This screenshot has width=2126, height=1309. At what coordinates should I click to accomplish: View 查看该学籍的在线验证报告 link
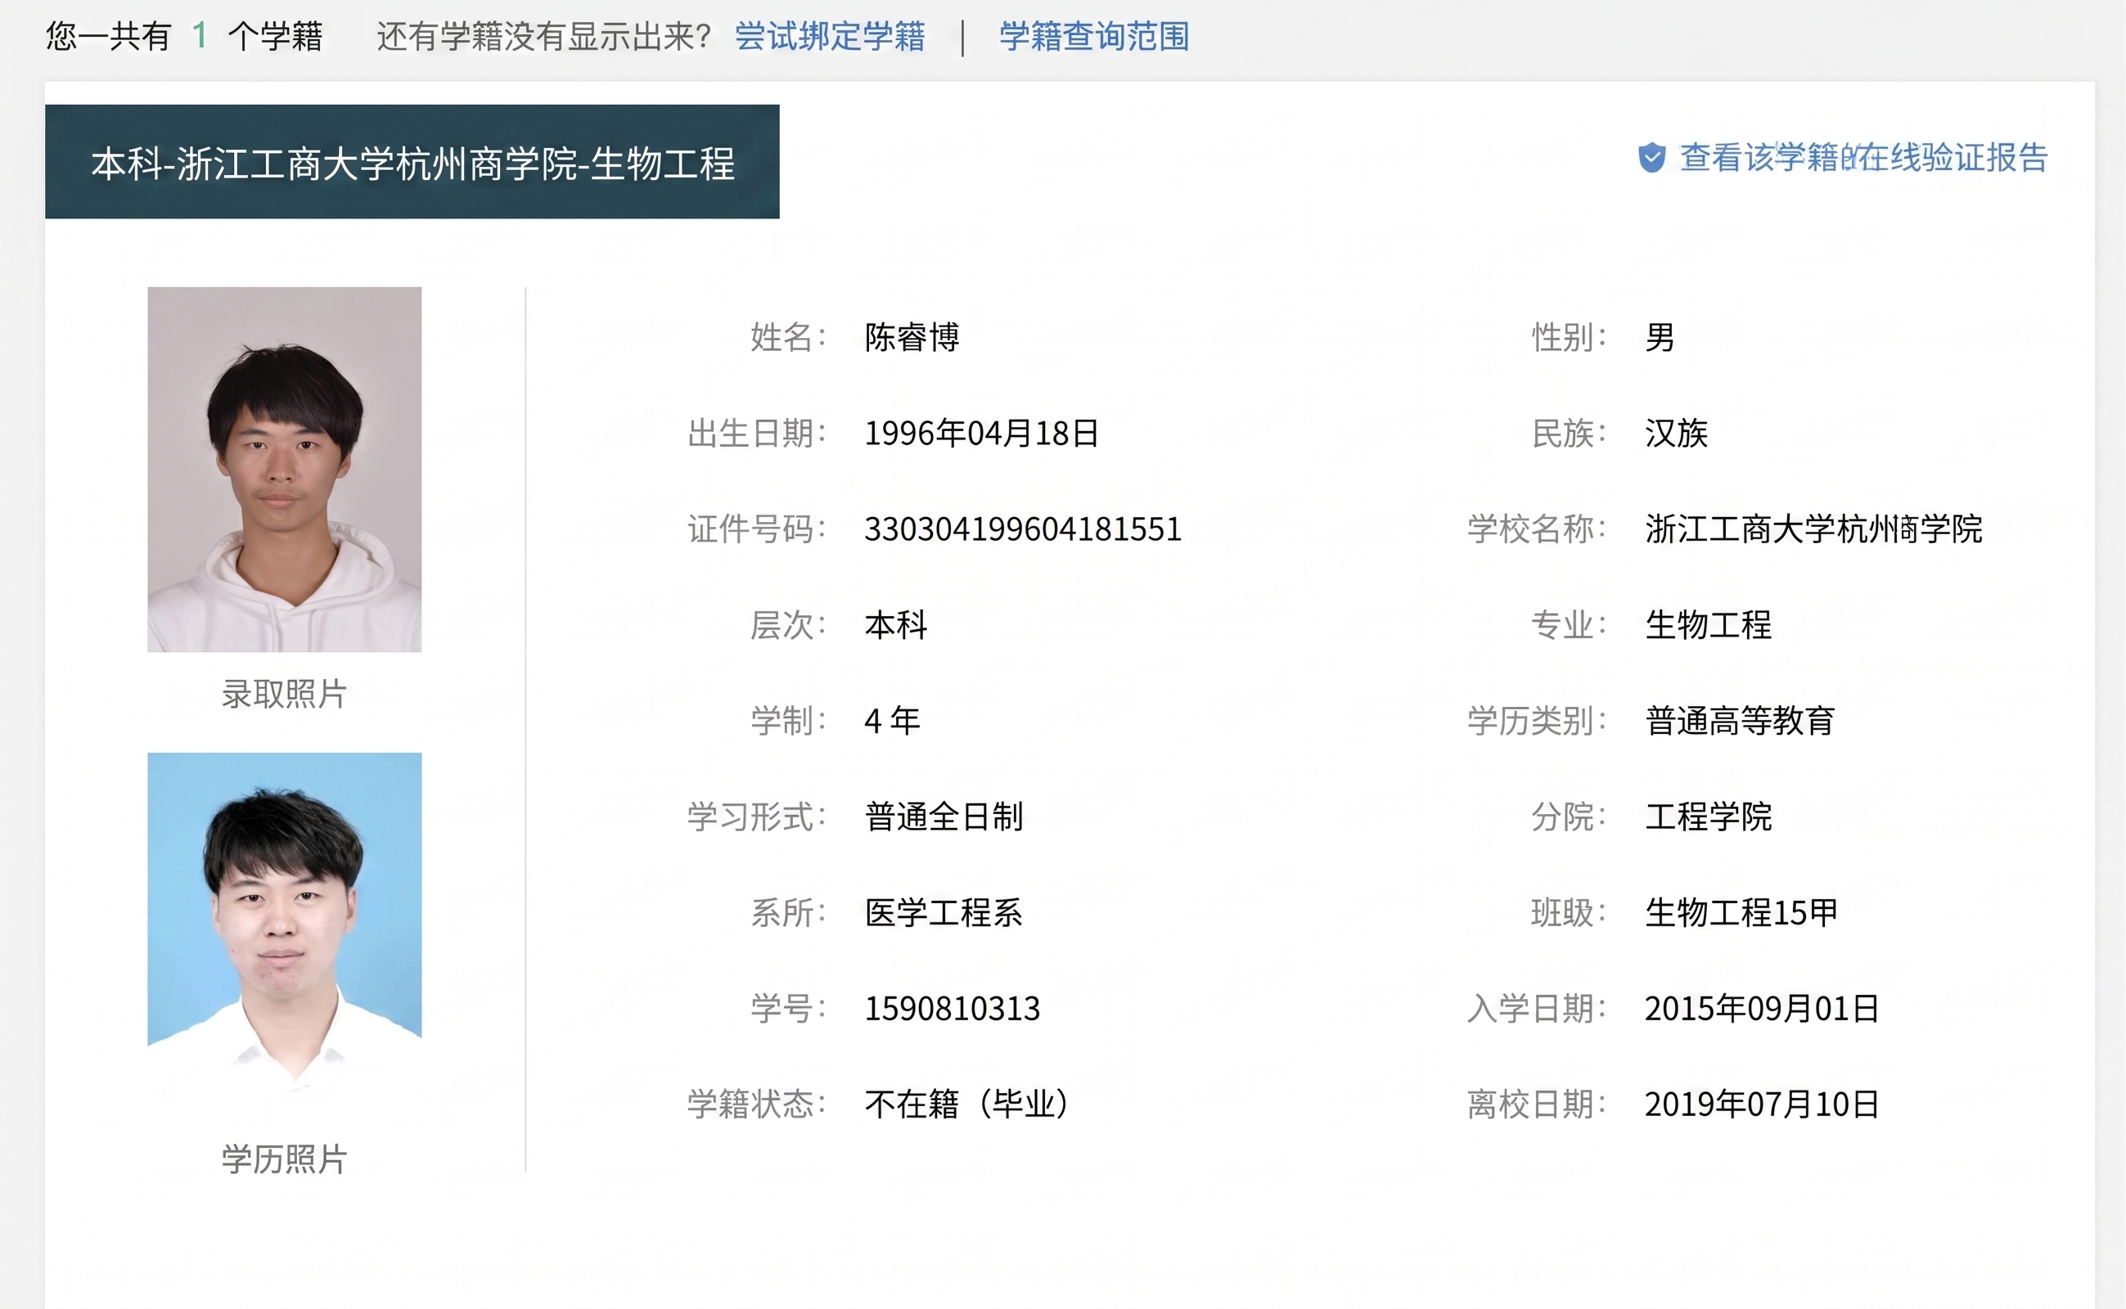(x=1863, y=158)
